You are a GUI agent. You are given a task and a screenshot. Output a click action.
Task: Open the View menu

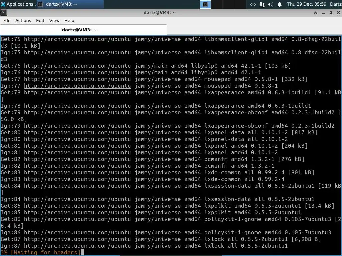(54, 20)
